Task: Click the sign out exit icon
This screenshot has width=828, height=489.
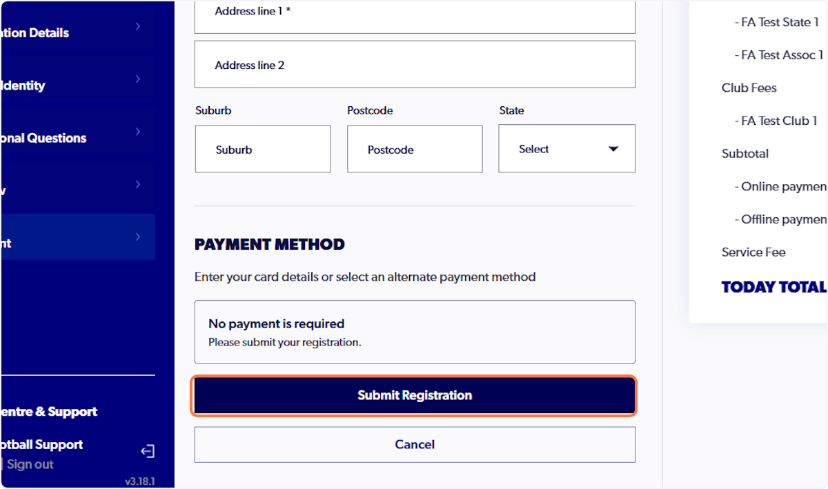Action: coord(147,450)
